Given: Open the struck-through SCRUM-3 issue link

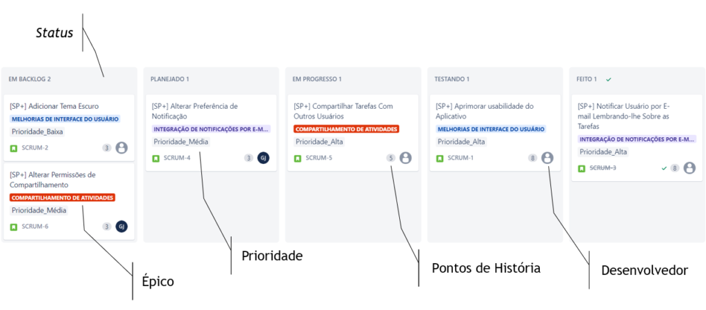Looking at the screenshot, I should pyautogui.click(x=603, y=168).
